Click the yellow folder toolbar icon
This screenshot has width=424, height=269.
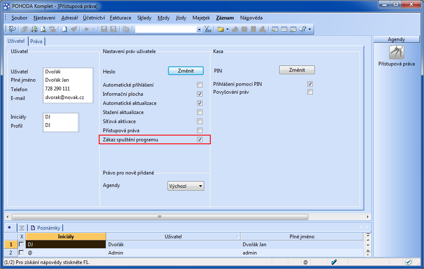click(221, 29)
